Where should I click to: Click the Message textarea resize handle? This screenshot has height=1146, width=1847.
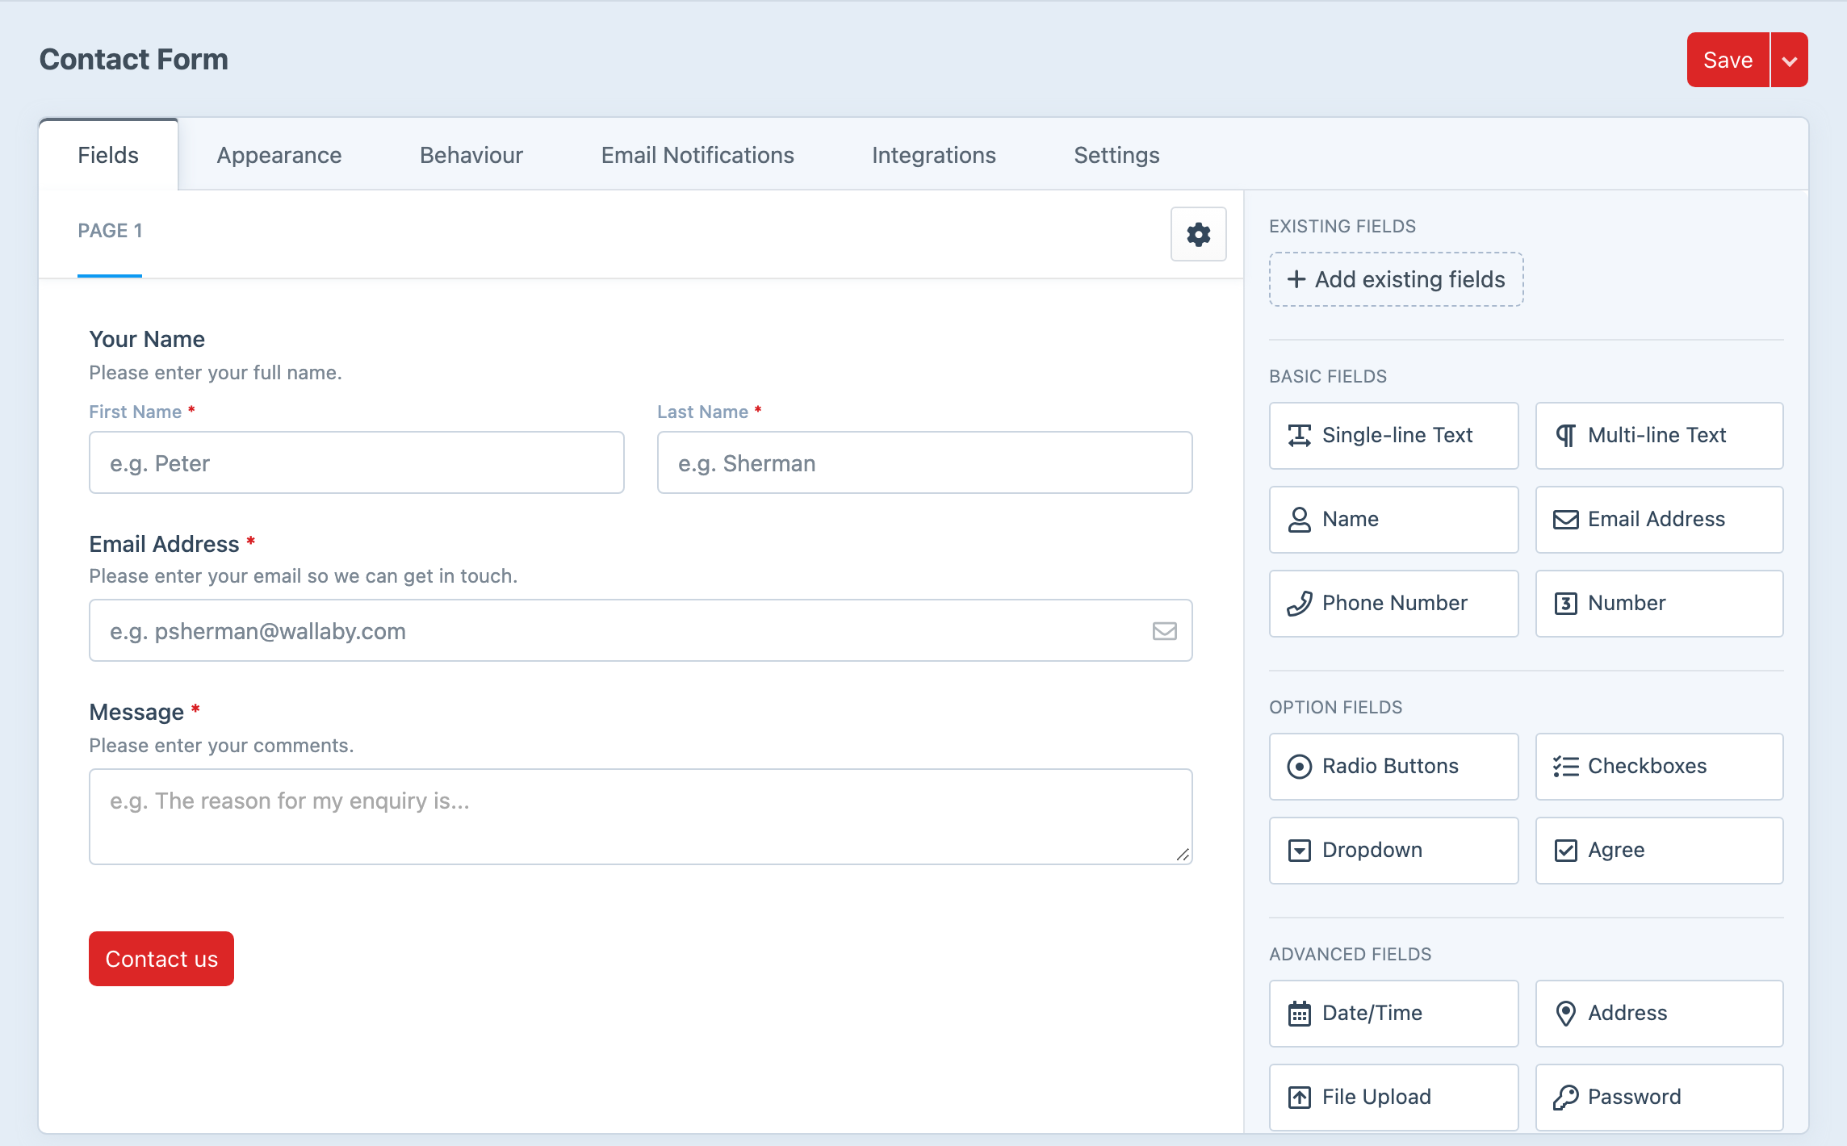1183,855
